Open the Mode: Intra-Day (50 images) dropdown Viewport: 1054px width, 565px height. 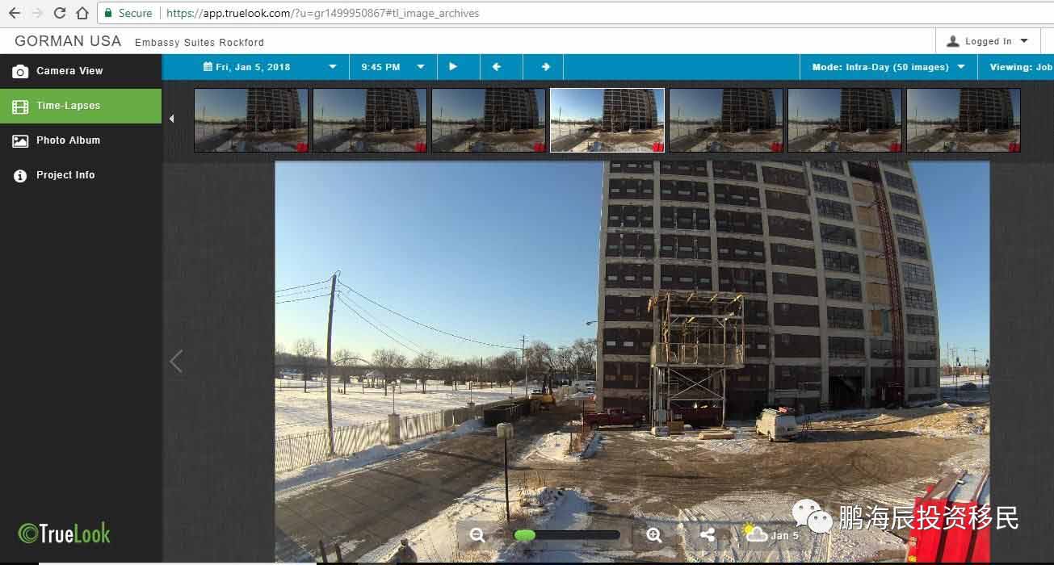[888, 67]
